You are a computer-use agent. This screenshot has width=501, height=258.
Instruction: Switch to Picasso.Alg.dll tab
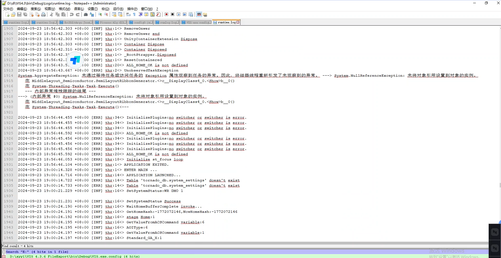point(110,22)
